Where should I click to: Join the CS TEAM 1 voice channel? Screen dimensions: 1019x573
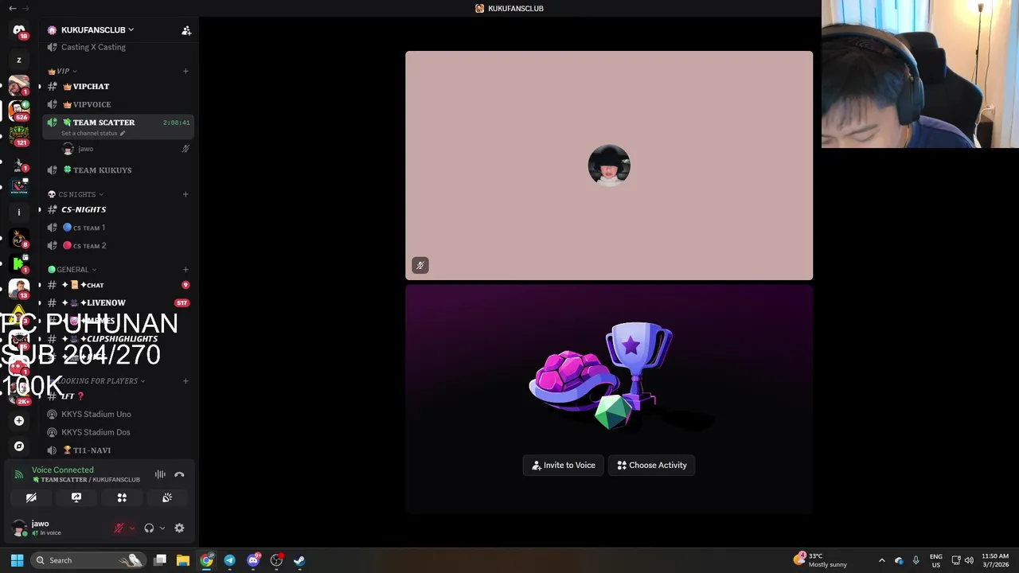point(118,228)
